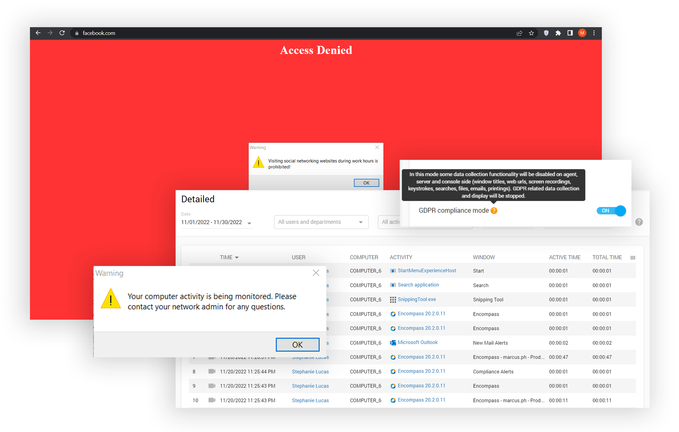The height and width of the screenshot is (432, 679).
Task: Open the shield extension icon
Action: [x=546, y=33]
